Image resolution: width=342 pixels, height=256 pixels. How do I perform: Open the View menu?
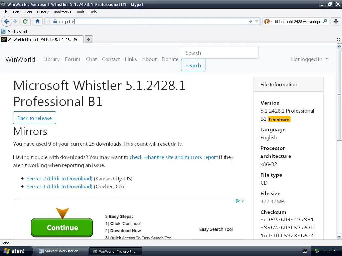[x=28, y=12]
